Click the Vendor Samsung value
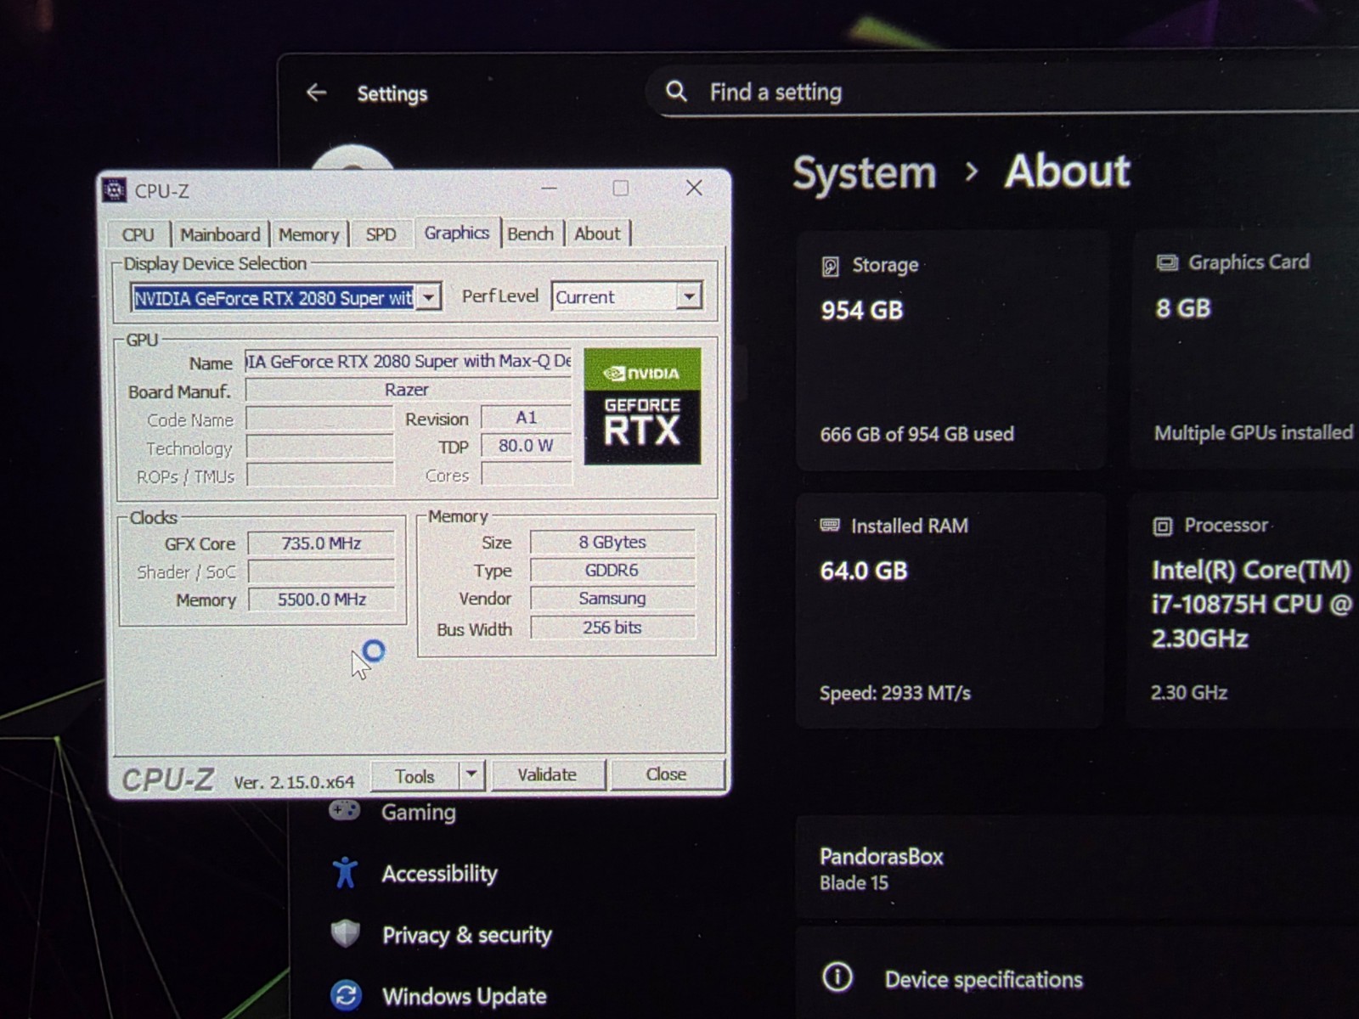The height and width of the screenshot is (1019, 1359). [612, 599]
